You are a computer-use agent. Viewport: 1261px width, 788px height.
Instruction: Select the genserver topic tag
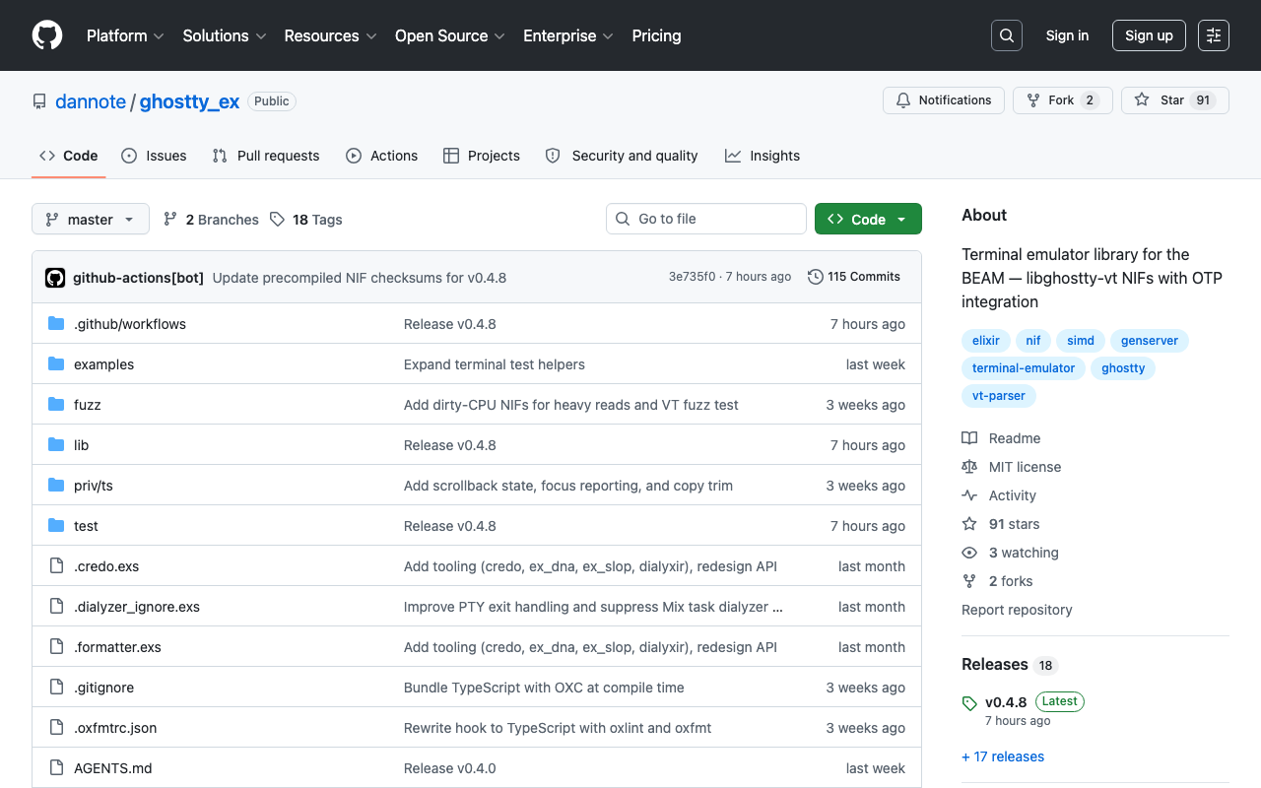(1150, 341)
